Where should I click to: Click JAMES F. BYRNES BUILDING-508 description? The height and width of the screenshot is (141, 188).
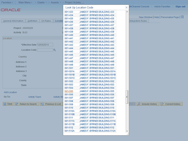[97, 101]
